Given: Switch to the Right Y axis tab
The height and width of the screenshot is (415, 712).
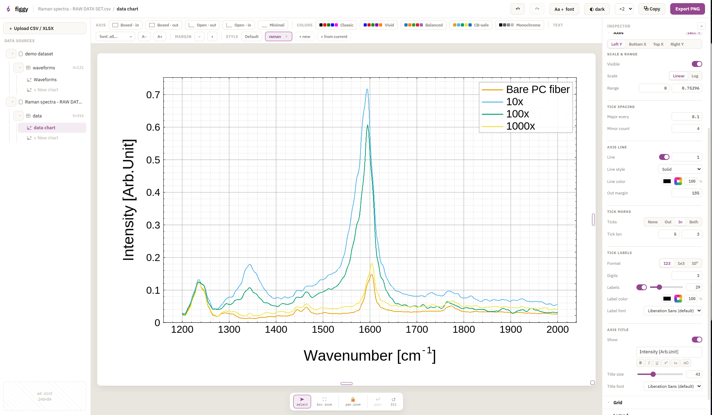Looking at the screenshot, I should [x=677, y=44].
